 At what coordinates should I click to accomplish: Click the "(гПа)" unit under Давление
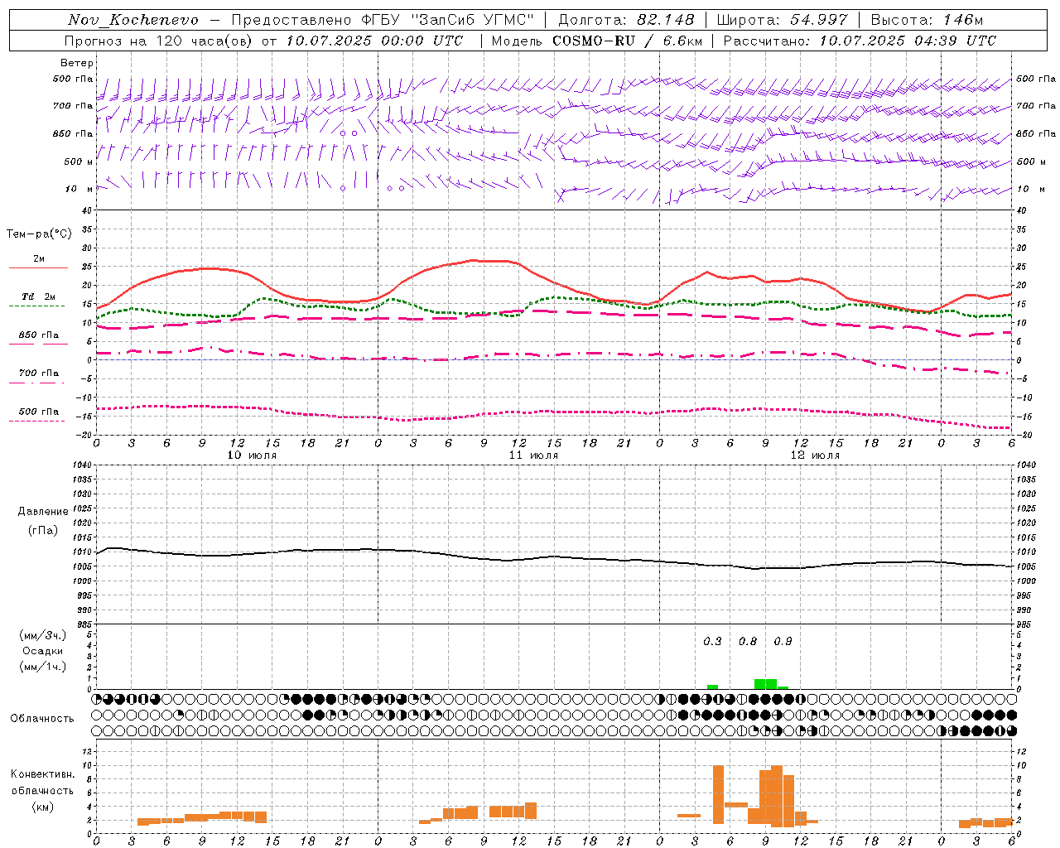click(x=43, y=531)
